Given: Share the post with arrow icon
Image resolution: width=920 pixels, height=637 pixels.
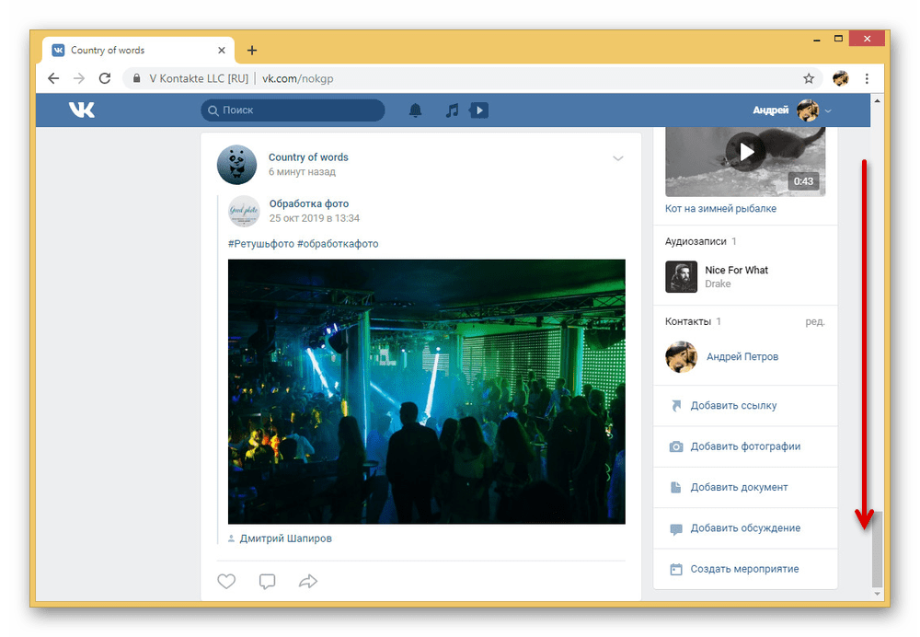Looking at the screenshot, I should pos(308,581).
